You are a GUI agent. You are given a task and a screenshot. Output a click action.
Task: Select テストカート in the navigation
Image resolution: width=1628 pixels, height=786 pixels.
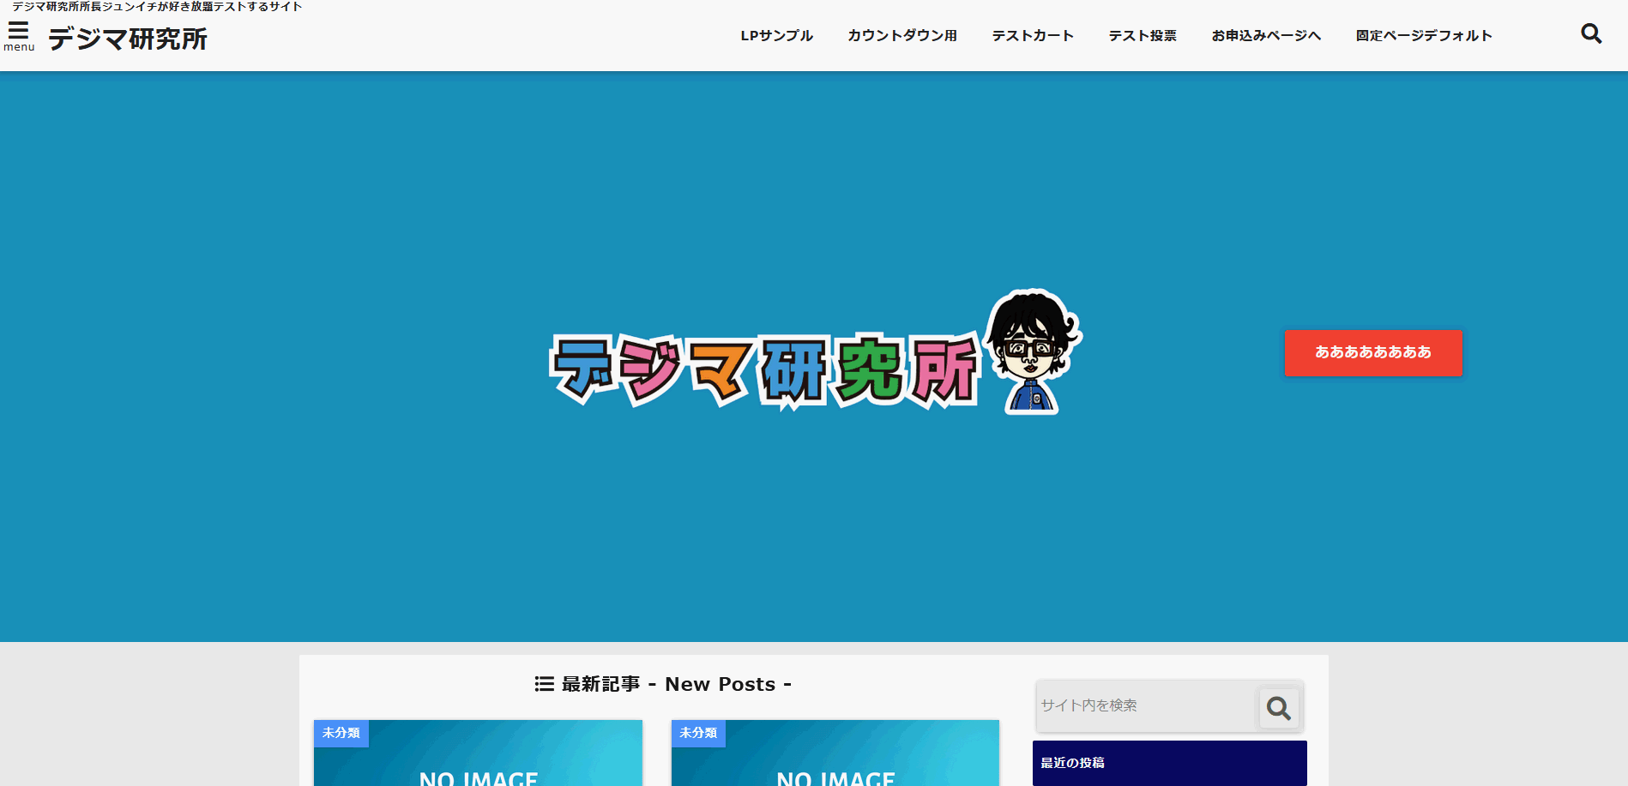tap(1033, 36)
